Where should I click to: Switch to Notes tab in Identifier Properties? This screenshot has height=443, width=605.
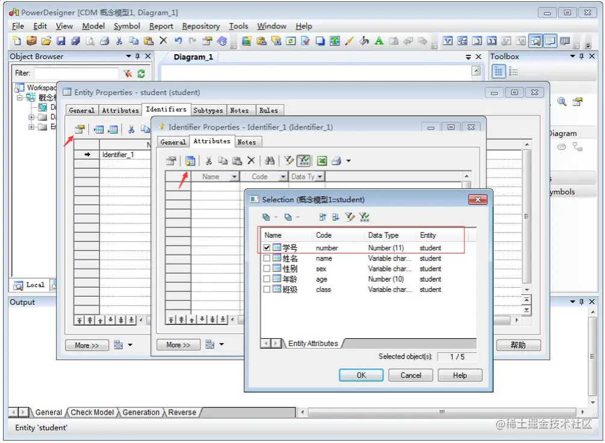tap(247, 142)
